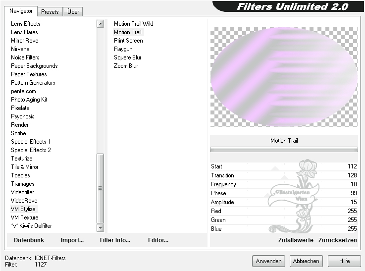Open the Über tab
Image resolution: width=365 pixels, height=271 pixels.
[73, 11]
